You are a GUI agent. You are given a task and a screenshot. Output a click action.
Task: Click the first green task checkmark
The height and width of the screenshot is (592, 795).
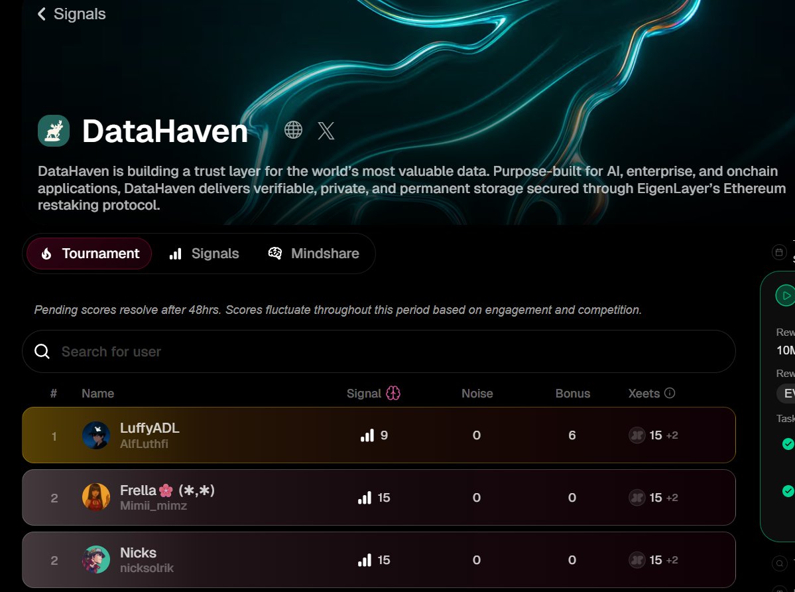pos(788,444)
